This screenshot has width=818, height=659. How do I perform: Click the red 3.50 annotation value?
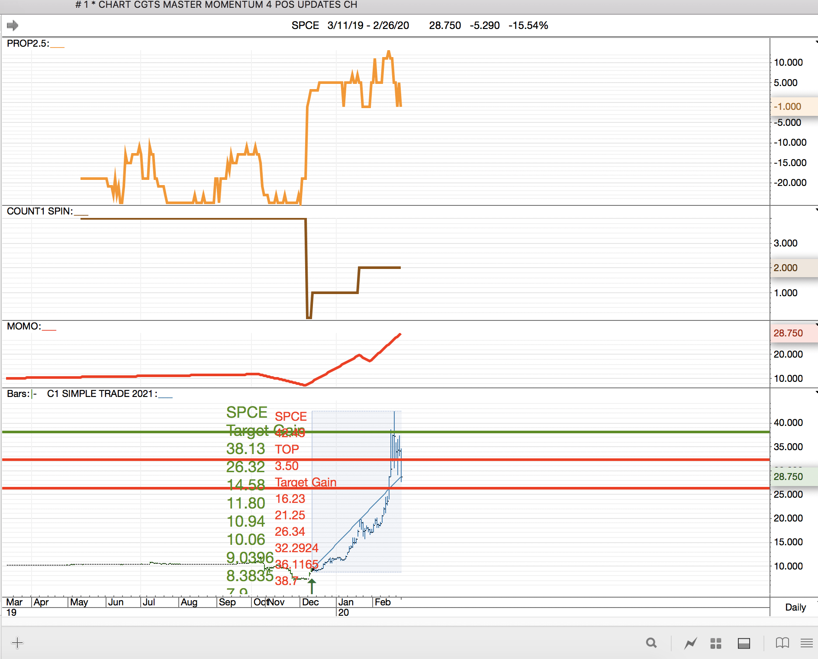pyautogui.click(x=287, y=466)
